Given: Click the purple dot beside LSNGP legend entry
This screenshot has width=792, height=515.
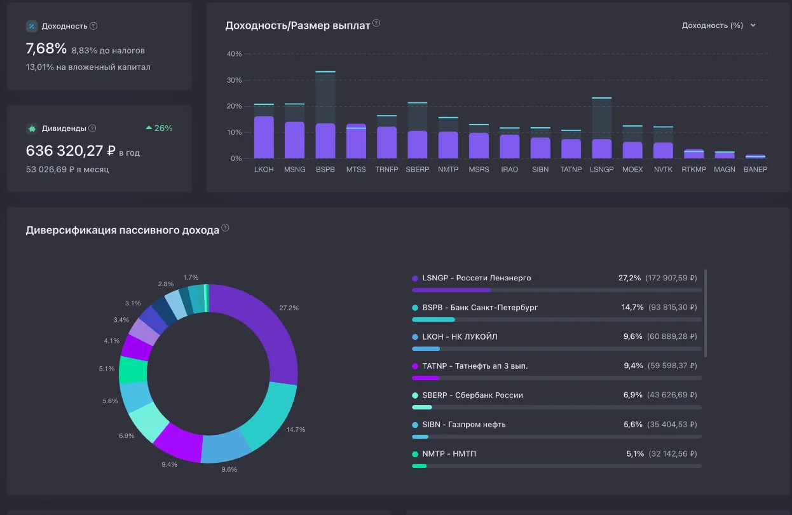Looking at the screenshot, I should coord(415,278).
